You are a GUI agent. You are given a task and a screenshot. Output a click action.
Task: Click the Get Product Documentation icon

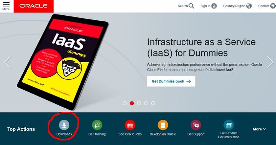tap(228, 125)
